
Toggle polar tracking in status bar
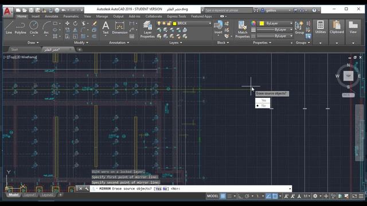coord(247,196)
